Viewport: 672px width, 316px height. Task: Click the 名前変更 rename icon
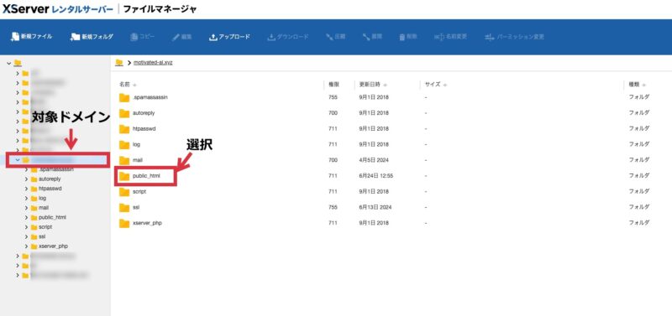438,37
